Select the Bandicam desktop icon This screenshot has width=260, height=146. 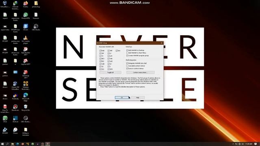[15, 107]
